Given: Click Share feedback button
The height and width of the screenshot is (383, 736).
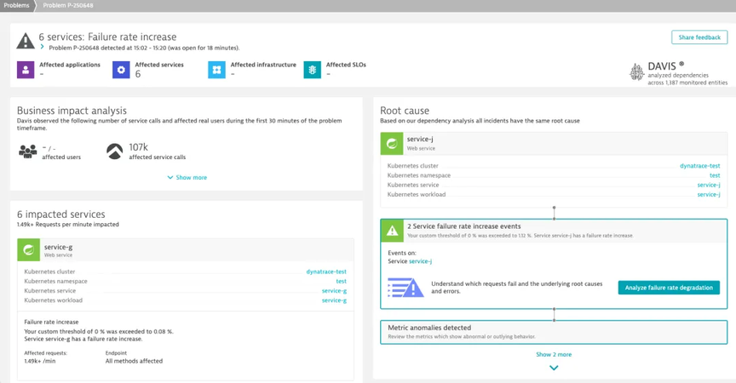Looking at the screenshot, I should click(x=699, y=37).
